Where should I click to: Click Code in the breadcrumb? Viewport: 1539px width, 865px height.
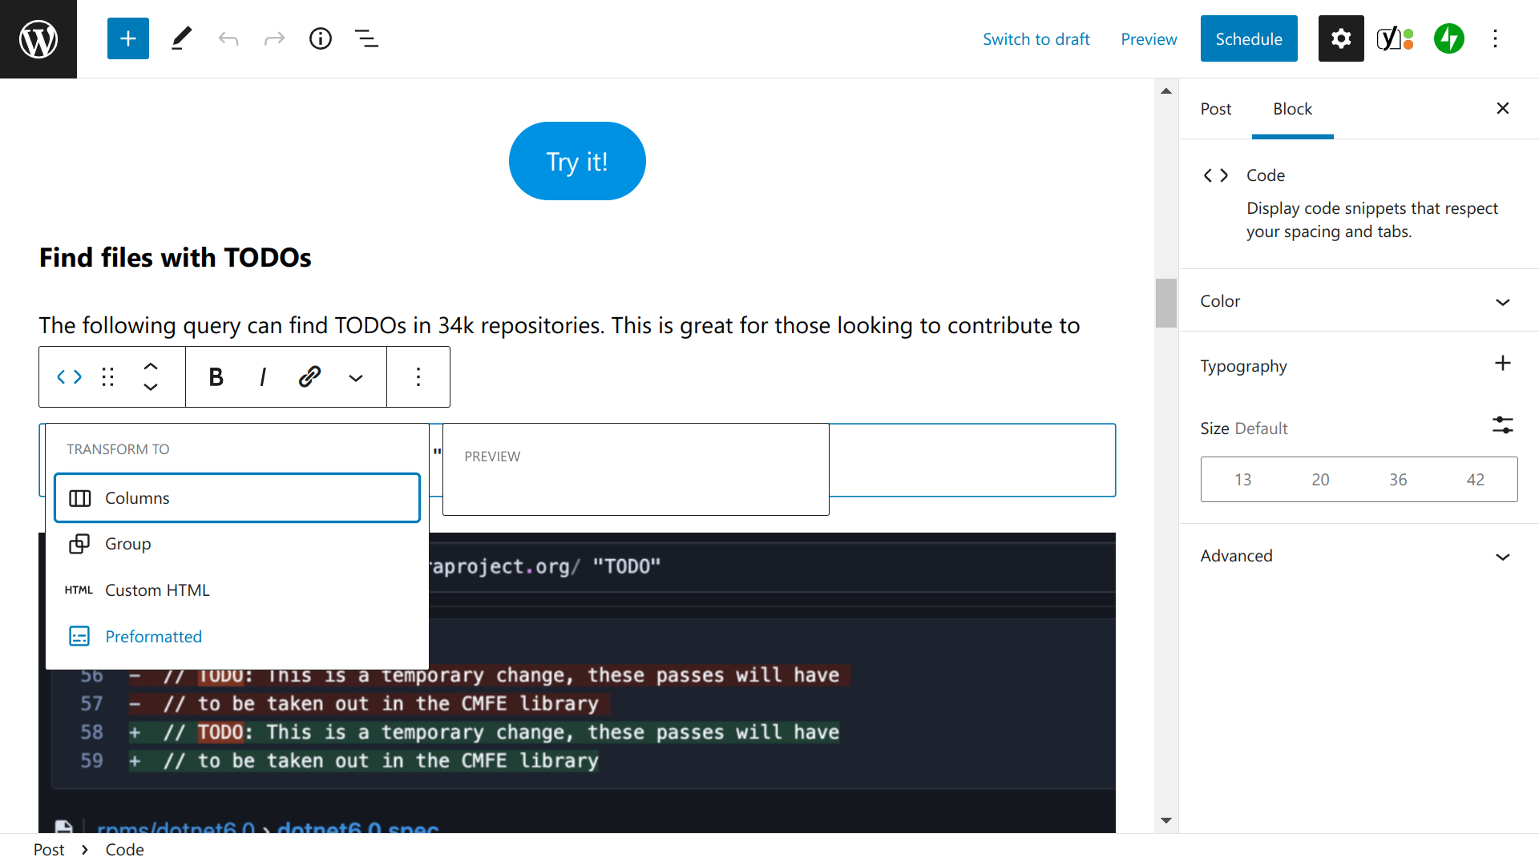pyautogui.click(x=125, y=850)
